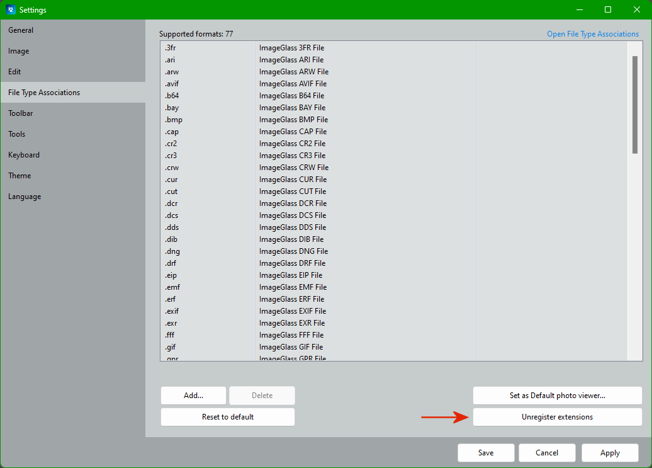
Task: Select the .cur extension row
Action: tap(393, 180)
